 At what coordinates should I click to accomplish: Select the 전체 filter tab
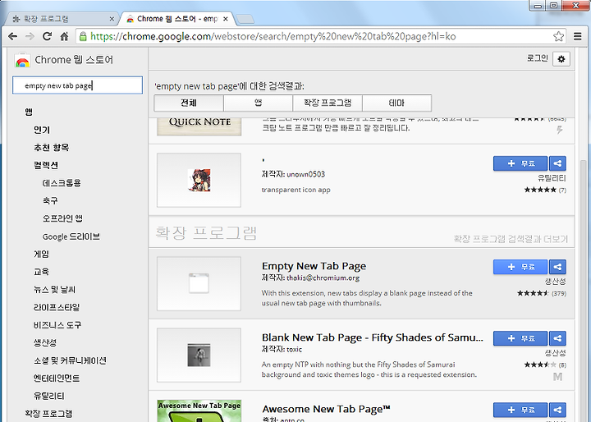pos(189,103)
